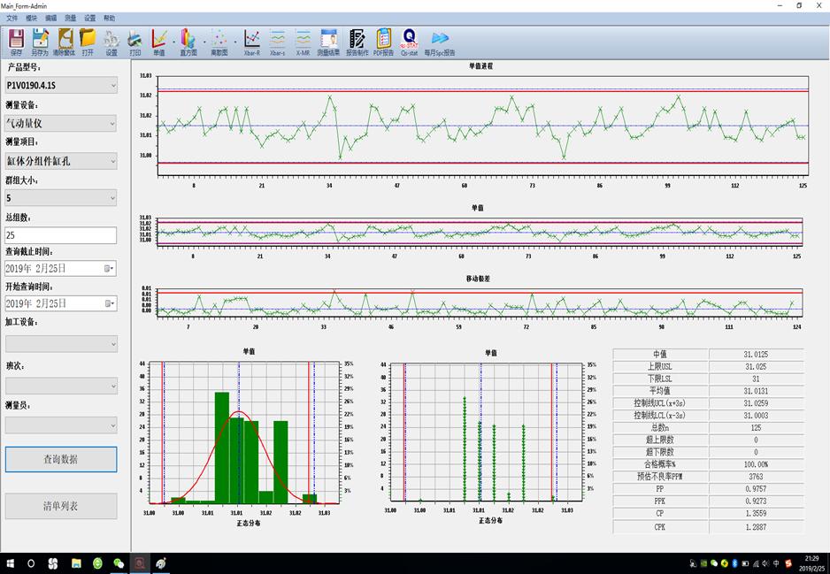Open the 帮助 (Help) menu

click(110, 18)
